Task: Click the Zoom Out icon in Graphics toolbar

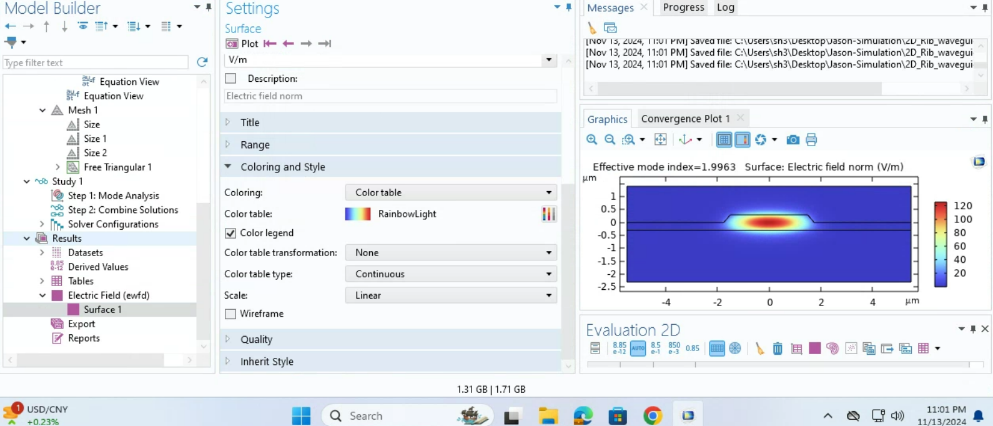Action: (610, 140)
